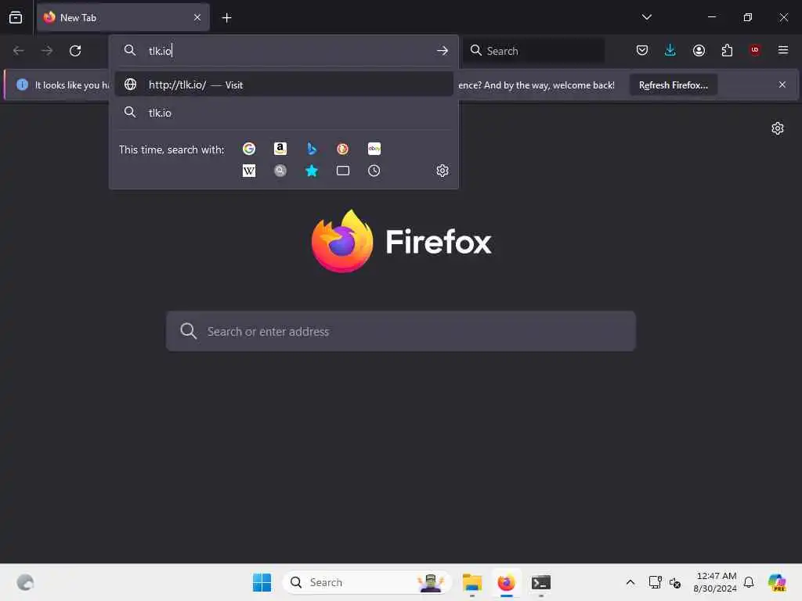Go forward one page
Image resolution: width=802 pixels, height=601 pixels.
pyautogui.click(x=47, y=51)
